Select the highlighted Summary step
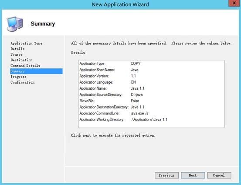 36,71
